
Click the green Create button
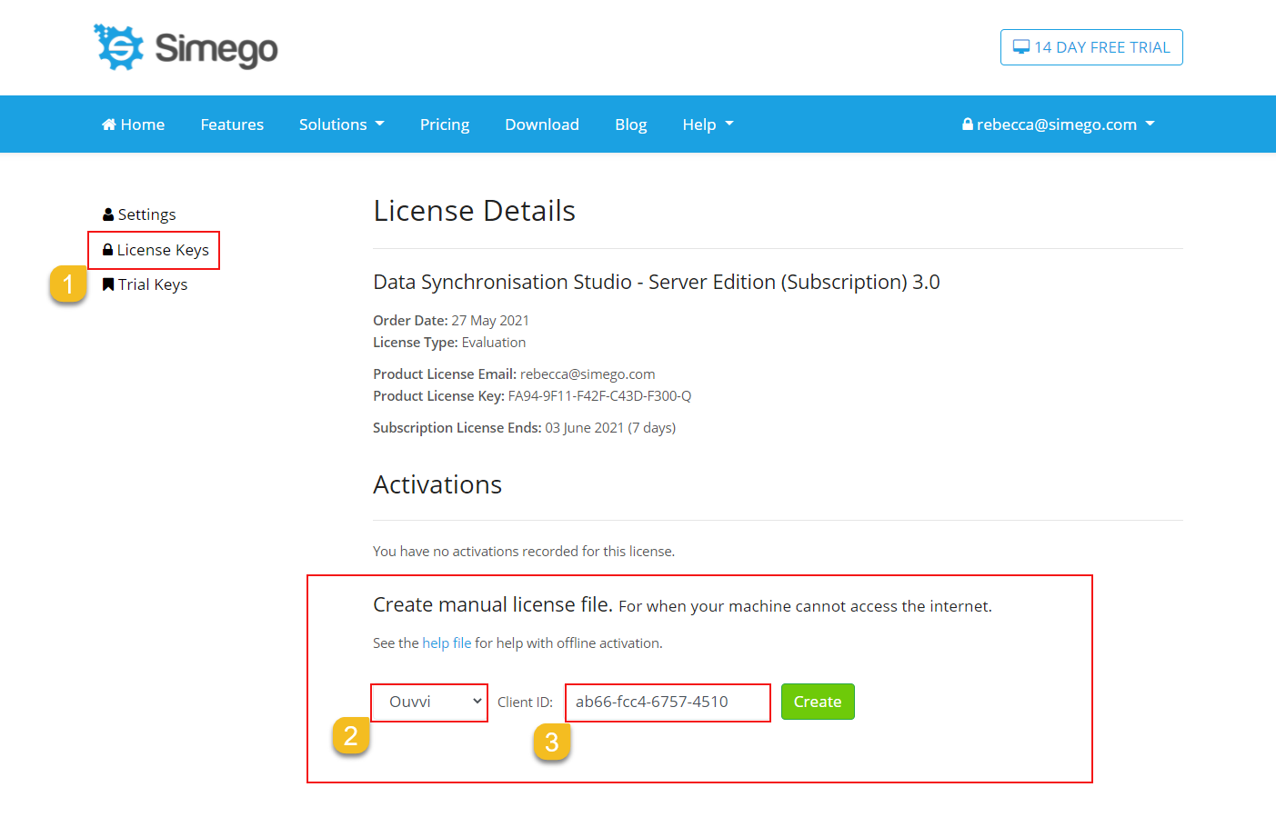[x=818, y=702]
